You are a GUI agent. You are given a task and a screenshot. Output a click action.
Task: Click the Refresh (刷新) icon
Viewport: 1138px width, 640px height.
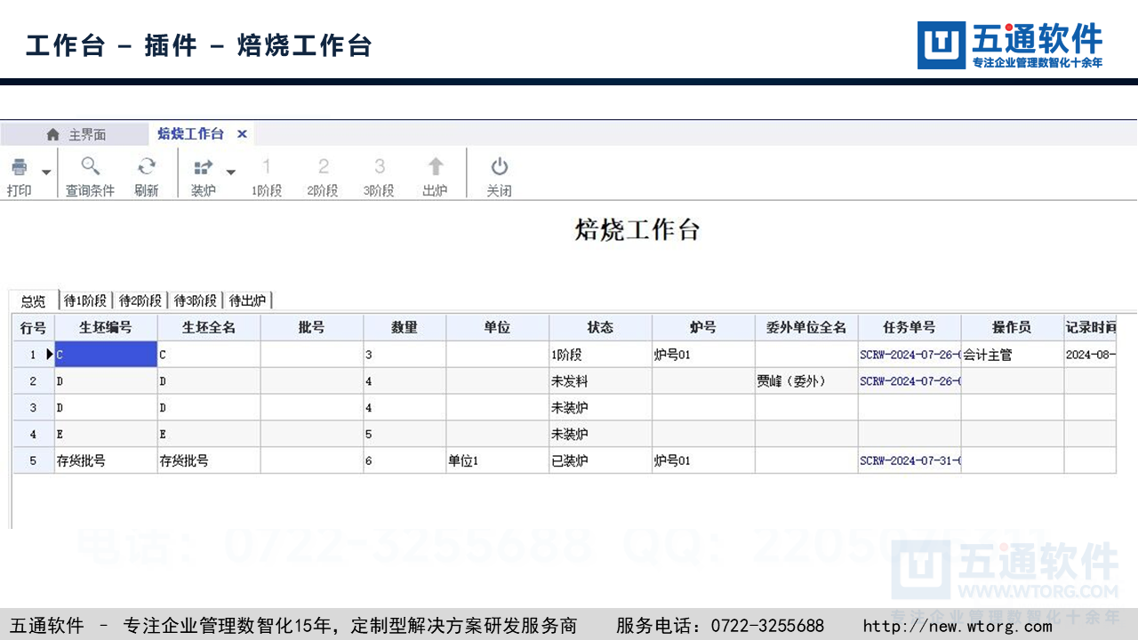click(147, 167)
